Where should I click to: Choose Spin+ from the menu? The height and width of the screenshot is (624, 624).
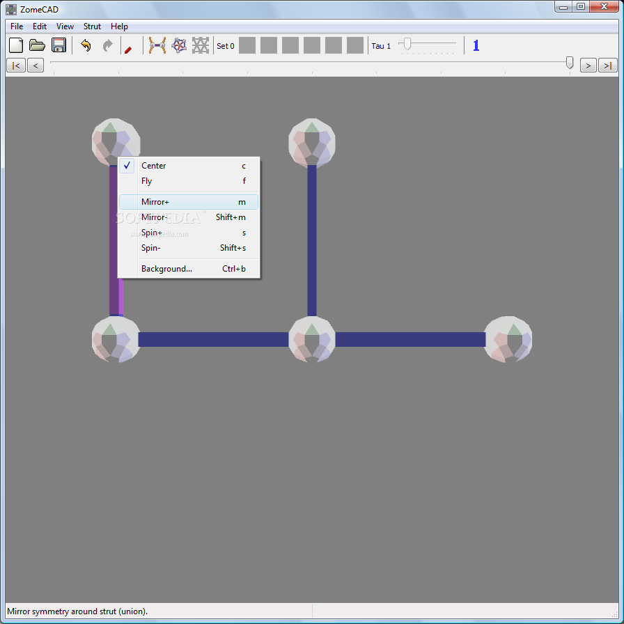[x=189, y=233]
